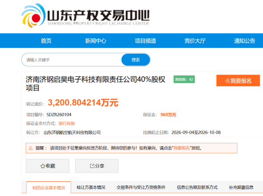The width and height of the screenshot is (263, 196).
Task: Click the price 3,200.804214万元
Action: click(83, 103)
